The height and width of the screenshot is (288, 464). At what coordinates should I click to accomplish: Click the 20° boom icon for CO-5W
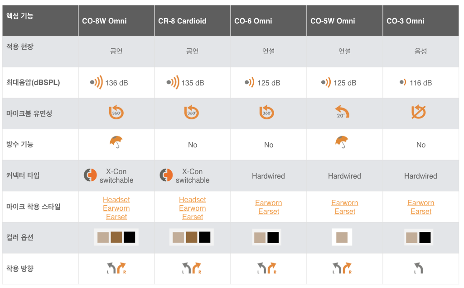coord(342,112)
